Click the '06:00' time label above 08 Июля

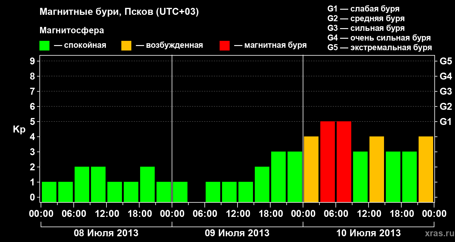(x=74, y=214)
